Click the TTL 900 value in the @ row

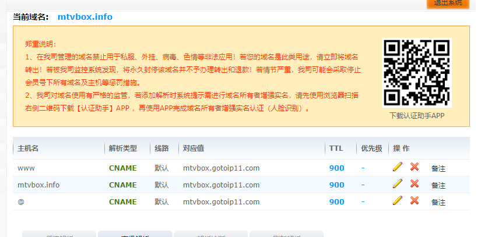click(x=336, y=202)
